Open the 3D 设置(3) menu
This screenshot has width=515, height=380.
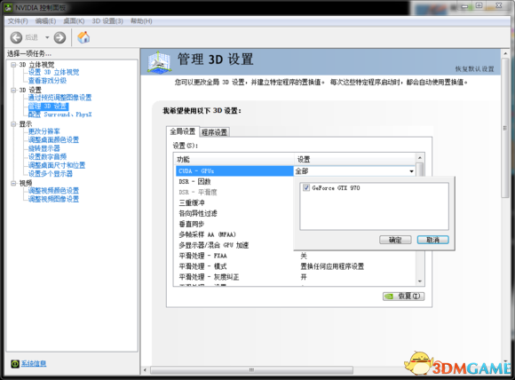(107, 21)
